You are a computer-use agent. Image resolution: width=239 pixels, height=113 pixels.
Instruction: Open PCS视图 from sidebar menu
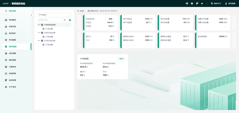(x=12, y=40)
